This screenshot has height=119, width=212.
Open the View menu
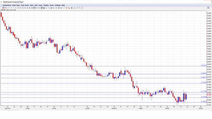tap(32, 5)
